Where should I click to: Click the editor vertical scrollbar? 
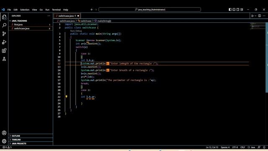click(267, 57)
